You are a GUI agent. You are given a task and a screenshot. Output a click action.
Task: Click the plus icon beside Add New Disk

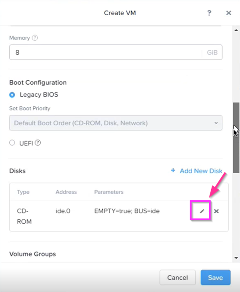coord(173,171)
